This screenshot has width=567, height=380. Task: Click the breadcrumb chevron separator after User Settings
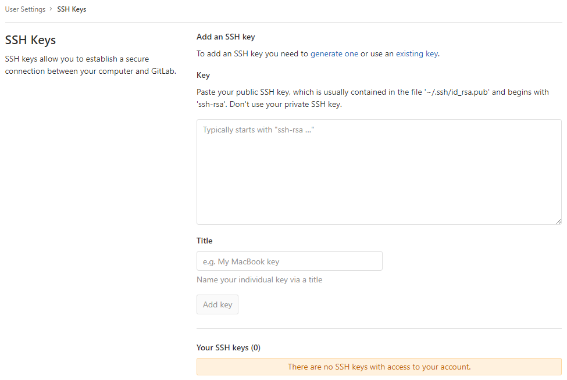(51, 9)
